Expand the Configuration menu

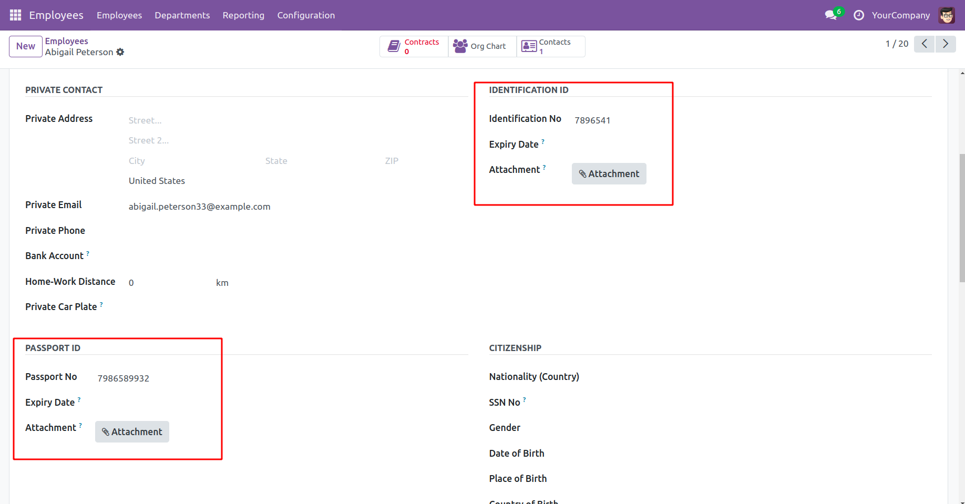pyautogui.click(x=306, y=15)
